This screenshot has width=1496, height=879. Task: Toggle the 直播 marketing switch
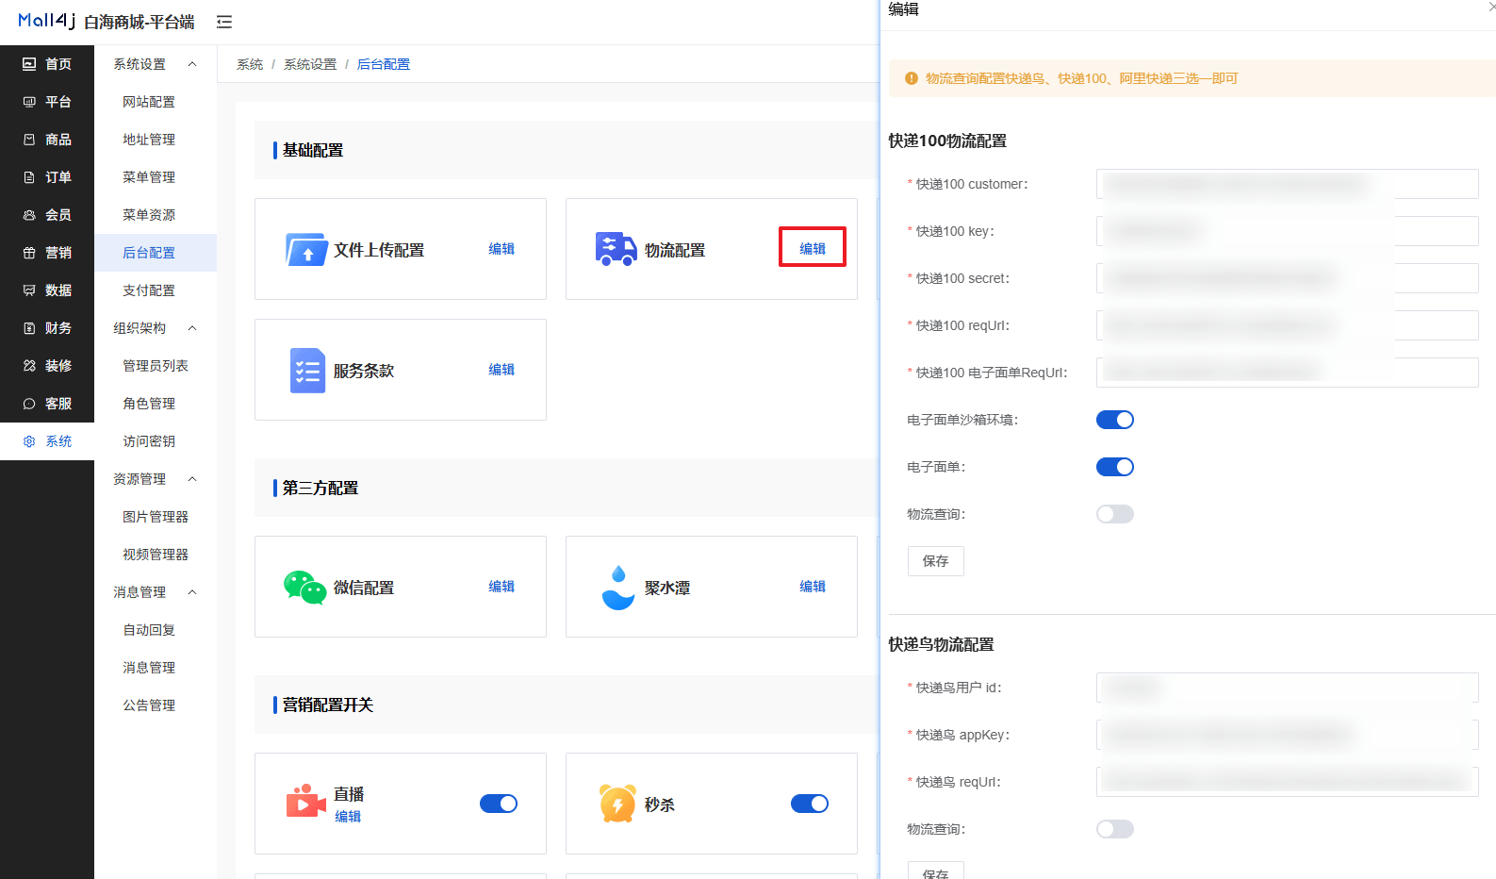tap(499, 804)
